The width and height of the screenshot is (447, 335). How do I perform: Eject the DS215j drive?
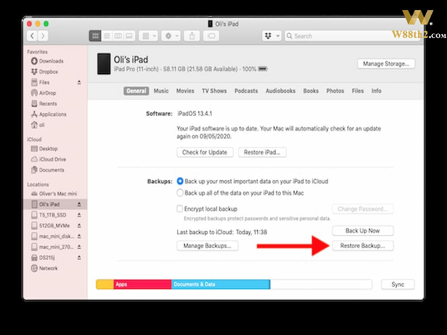click(x=79, y=257)
